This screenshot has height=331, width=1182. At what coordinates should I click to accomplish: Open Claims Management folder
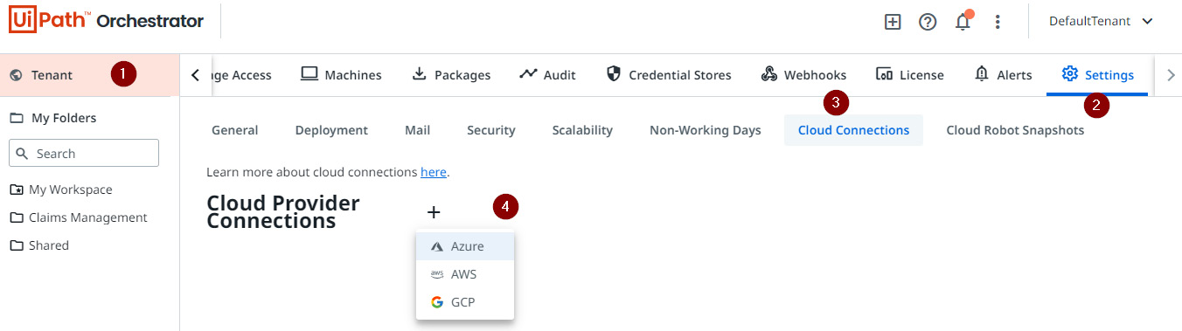(x=87, y=217)
